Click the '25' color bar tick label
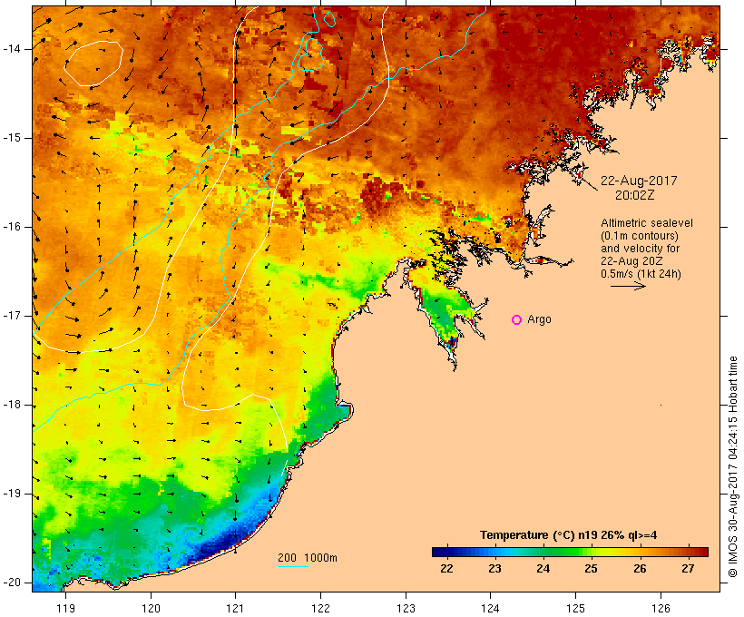Viewport: 744px width, 617px height. [592, 568]
